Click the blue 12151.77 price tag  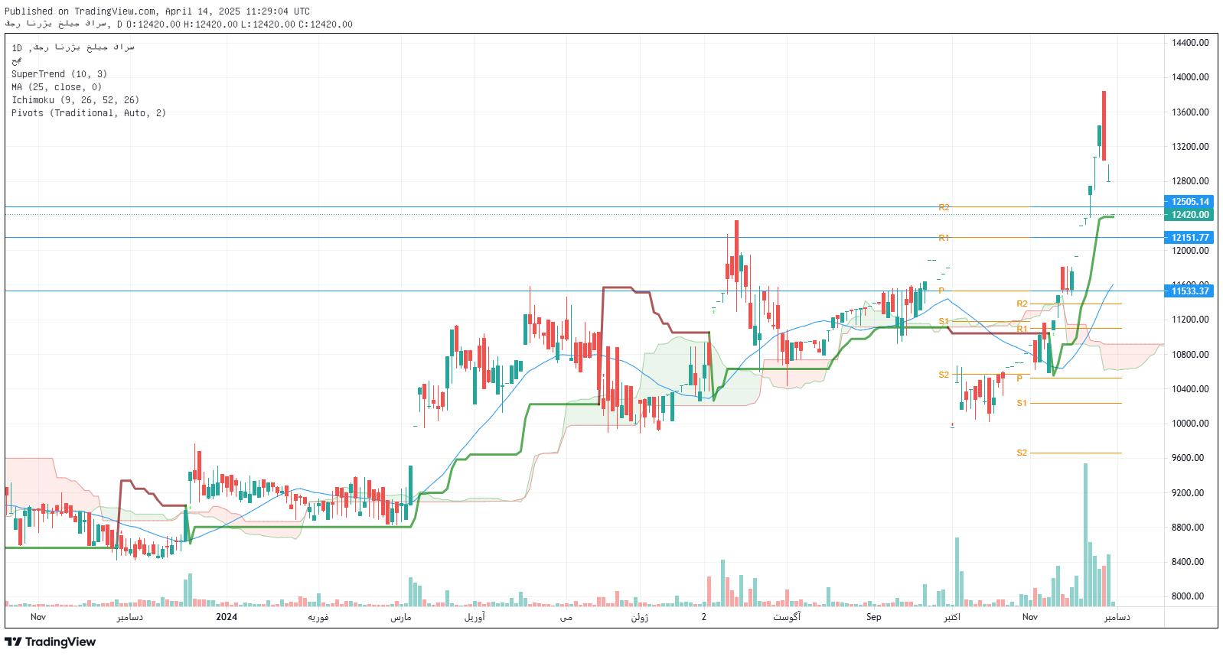click(x=1190, y=238)
